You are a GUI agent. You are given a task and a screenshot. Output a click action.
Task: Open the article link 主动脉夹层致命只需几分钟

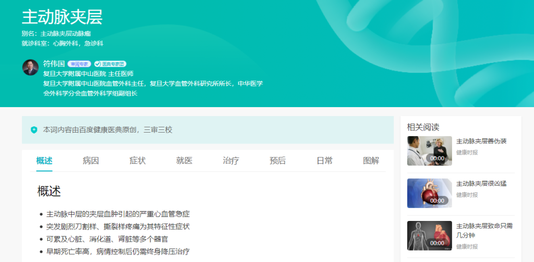[x=484, y=231]
